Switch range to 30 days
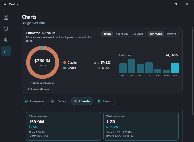194x142 pixels. coord(138,34)
